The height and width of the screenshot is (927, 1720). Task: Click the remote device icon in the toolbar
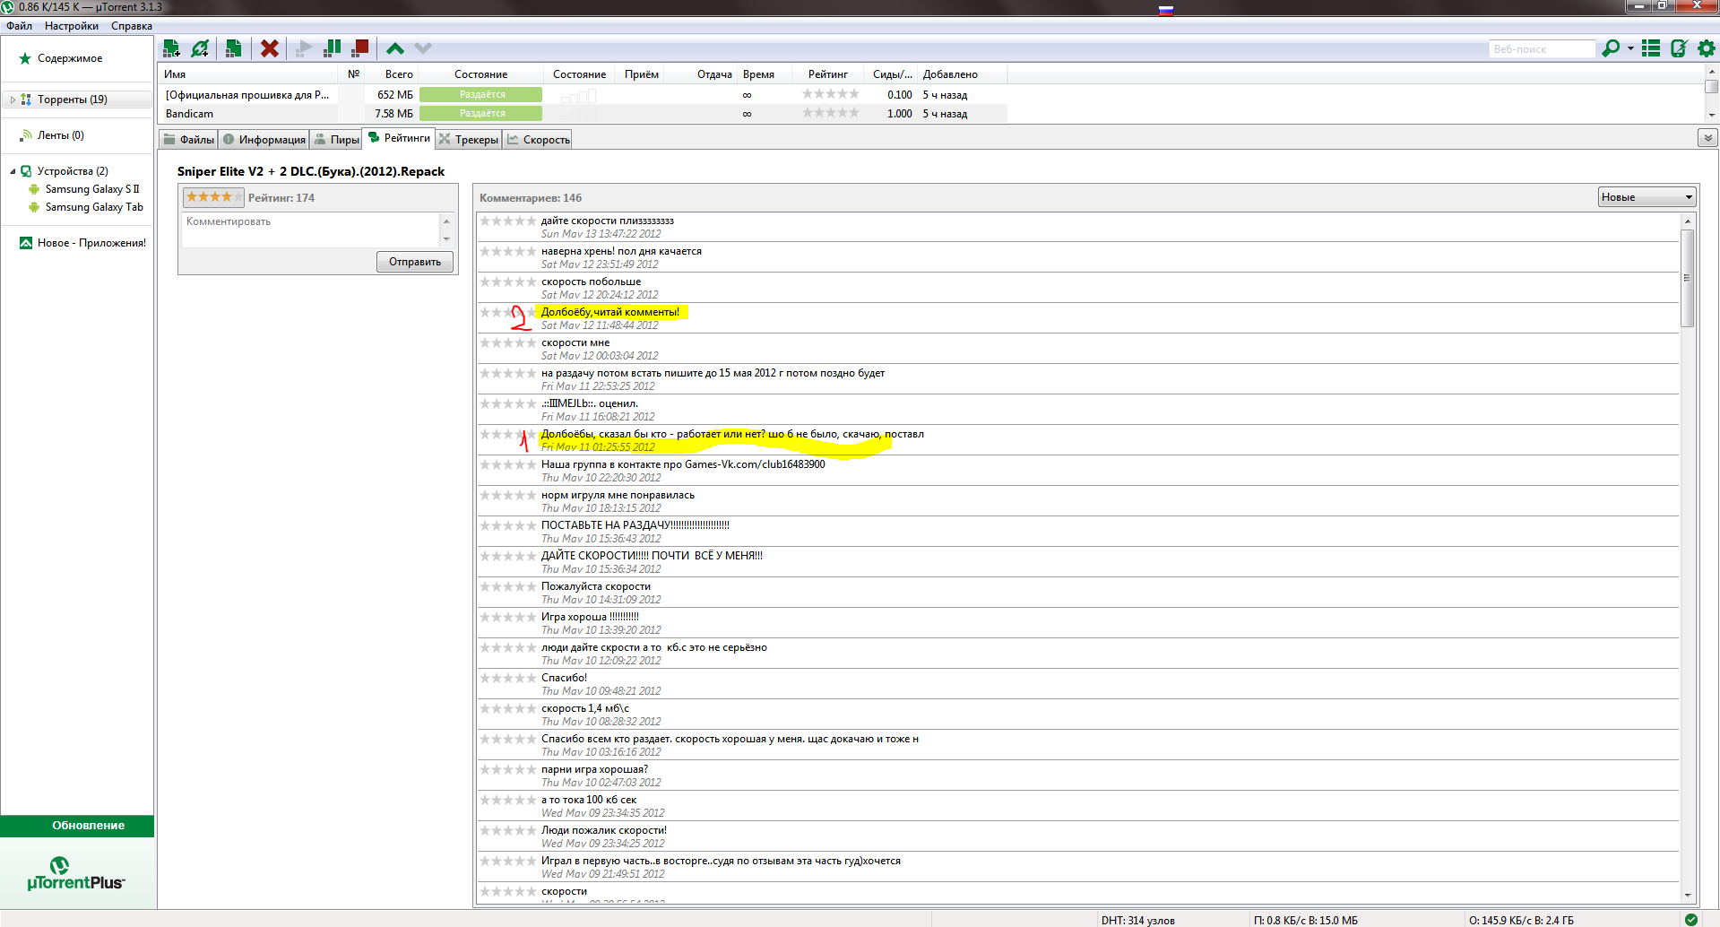[1679, 48]
